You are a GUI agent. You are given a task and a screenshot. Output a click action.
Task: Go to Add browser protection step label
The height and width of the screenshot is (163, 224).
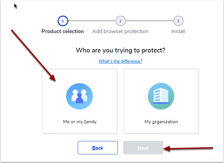tap(120, 31)
